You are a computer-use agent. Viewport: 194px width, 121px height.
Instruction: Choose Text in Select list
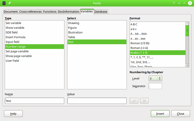tap(97, 42)
